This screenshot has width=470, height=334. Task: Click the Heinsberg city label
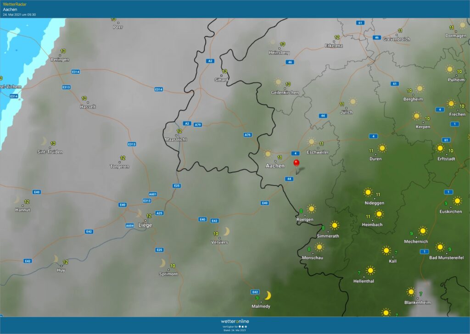(x=279, y=52)
